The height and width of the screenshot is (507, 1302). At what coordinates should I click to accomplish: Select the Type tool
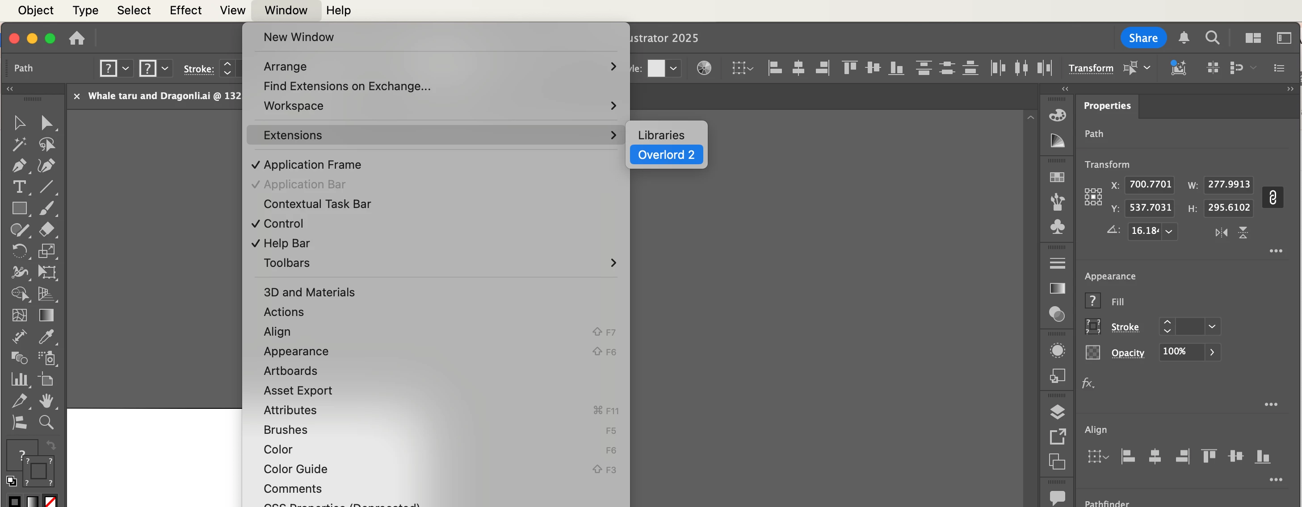click(x=19, y=187)
